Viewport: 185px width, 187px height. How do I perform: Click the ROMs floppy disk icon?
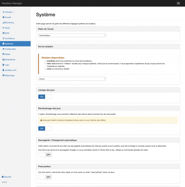pyautogui.click(x=3, y=54)
